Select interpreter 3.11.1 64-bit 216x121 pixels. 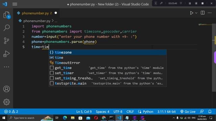(x=166, y=112)
